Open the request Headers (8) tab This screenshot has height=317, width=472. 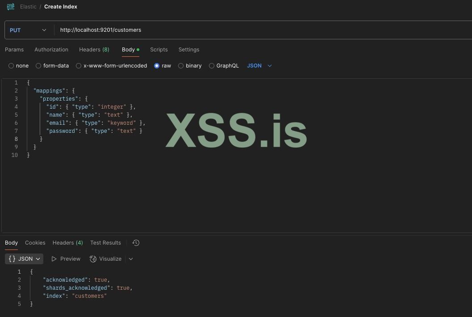[x=94, y=50]
